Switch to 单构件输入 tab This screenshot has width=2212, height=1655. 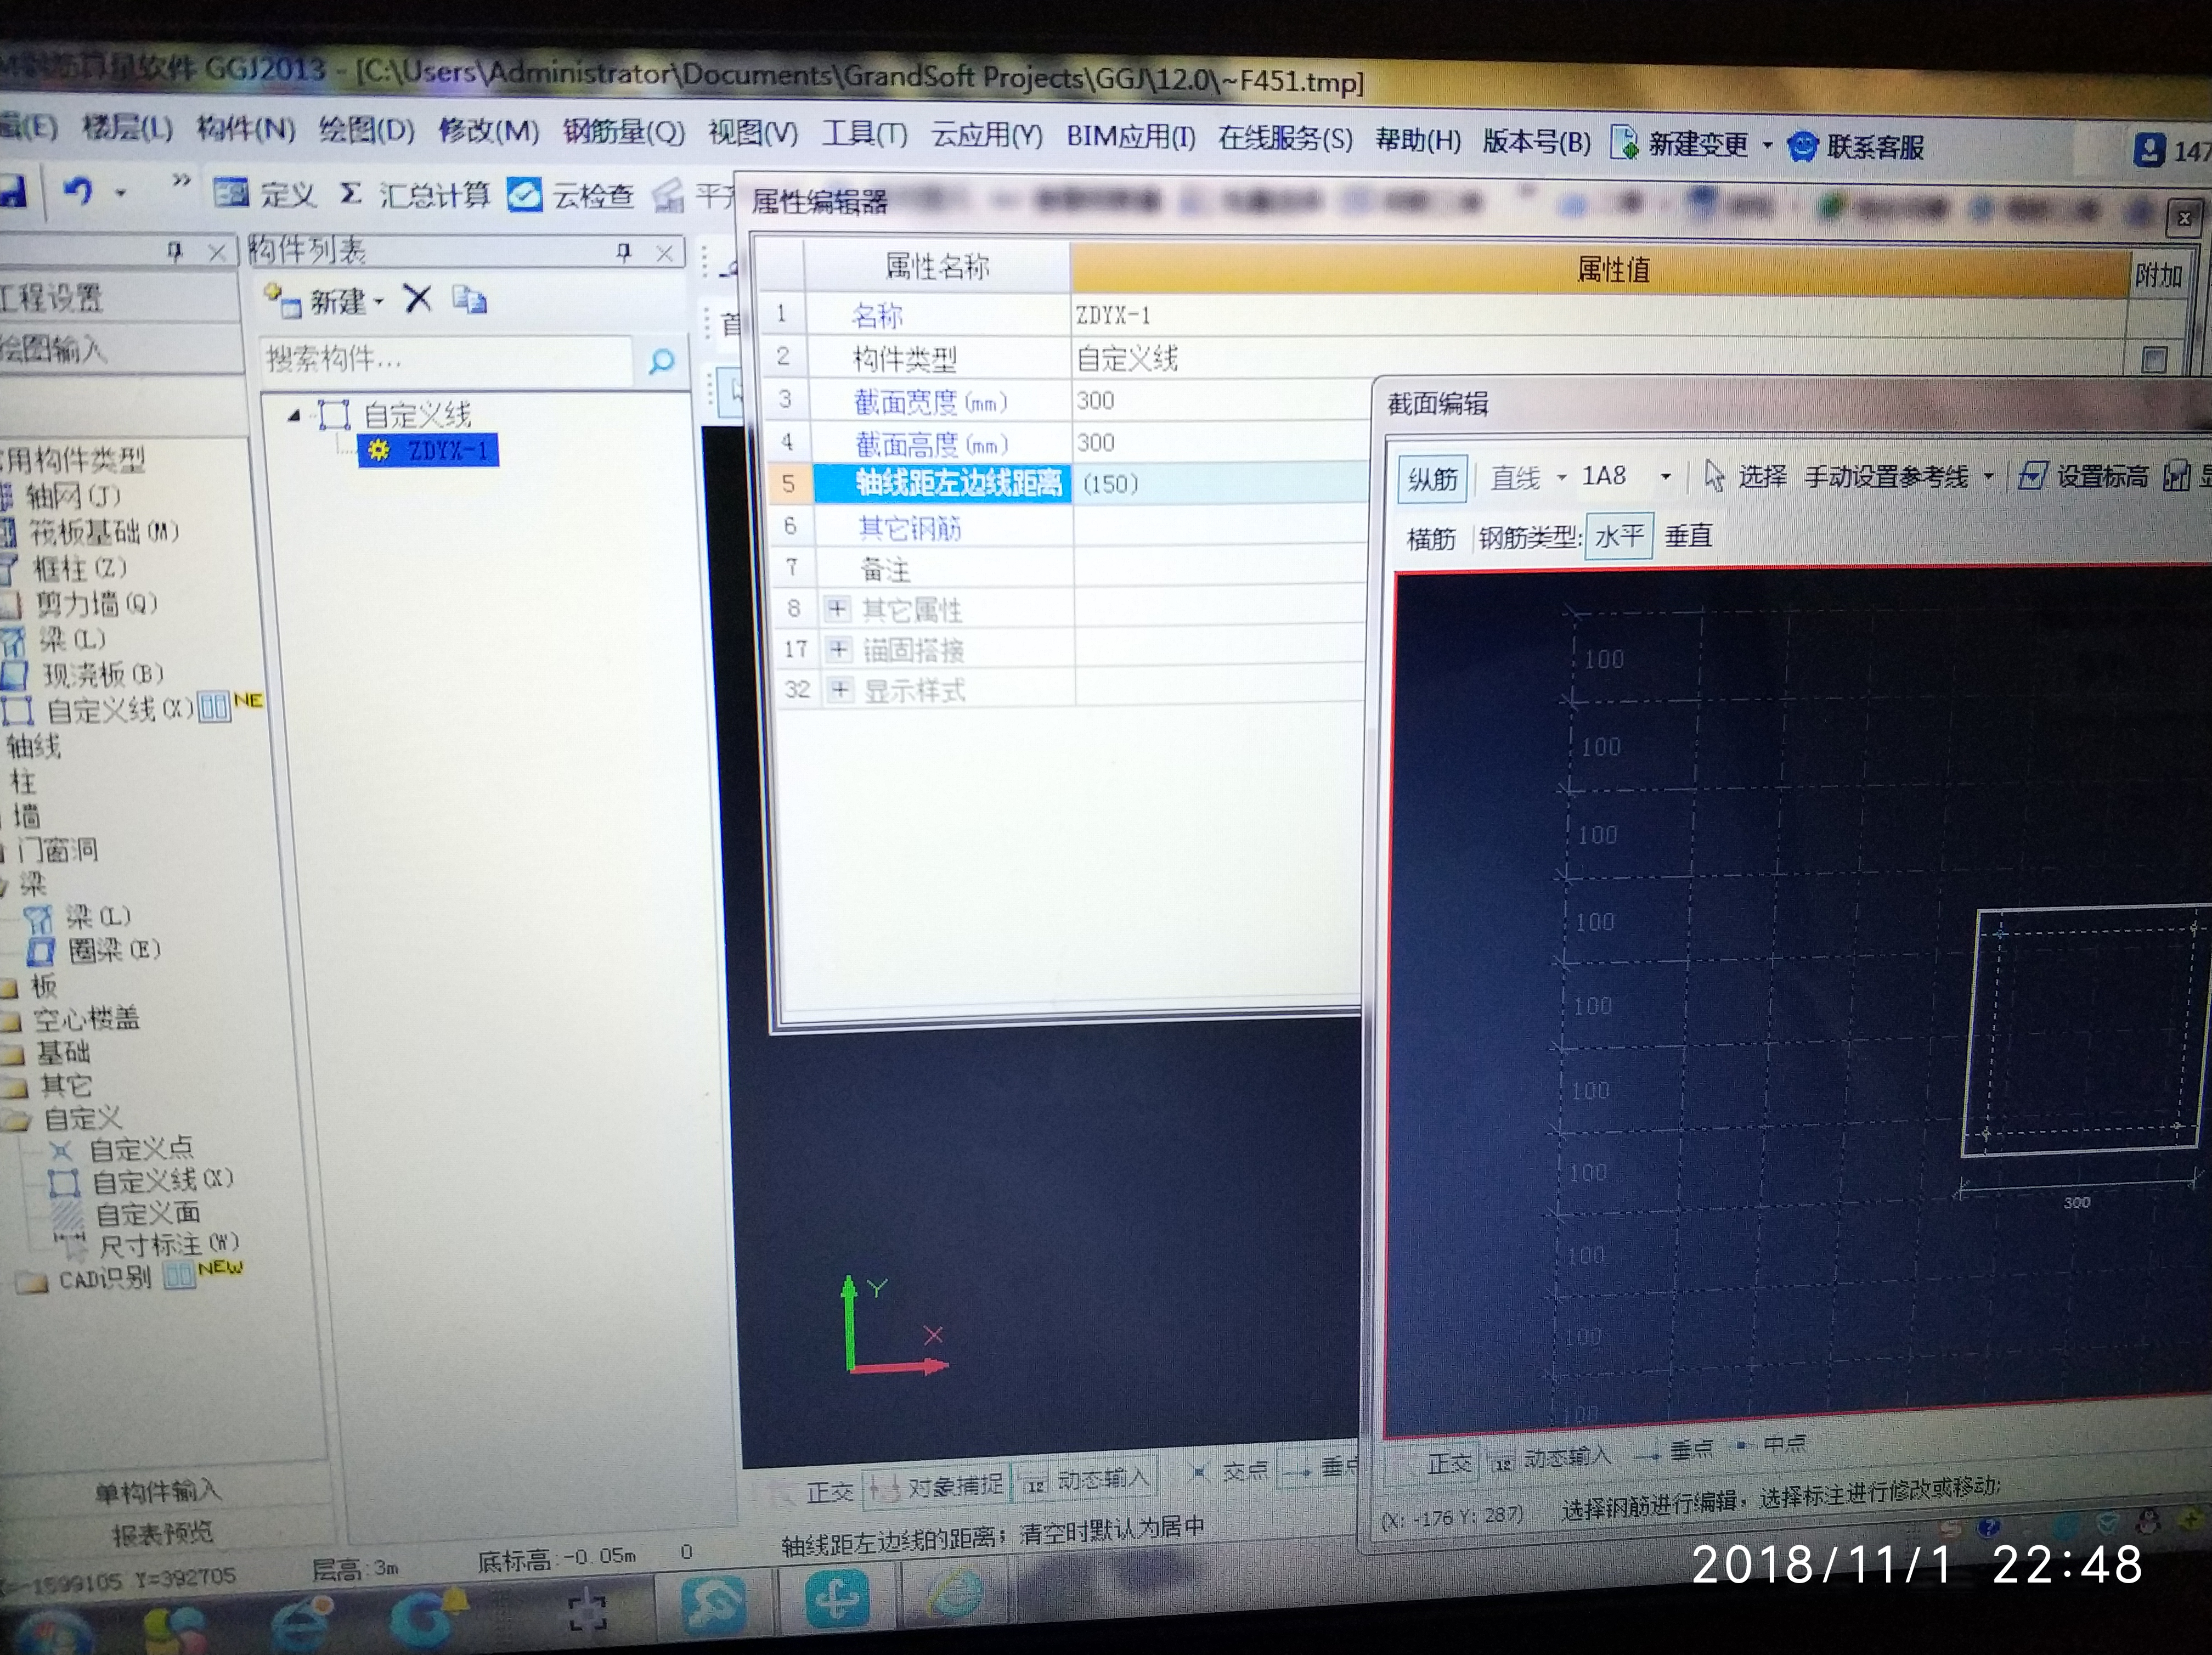[x=157, y=1492]
